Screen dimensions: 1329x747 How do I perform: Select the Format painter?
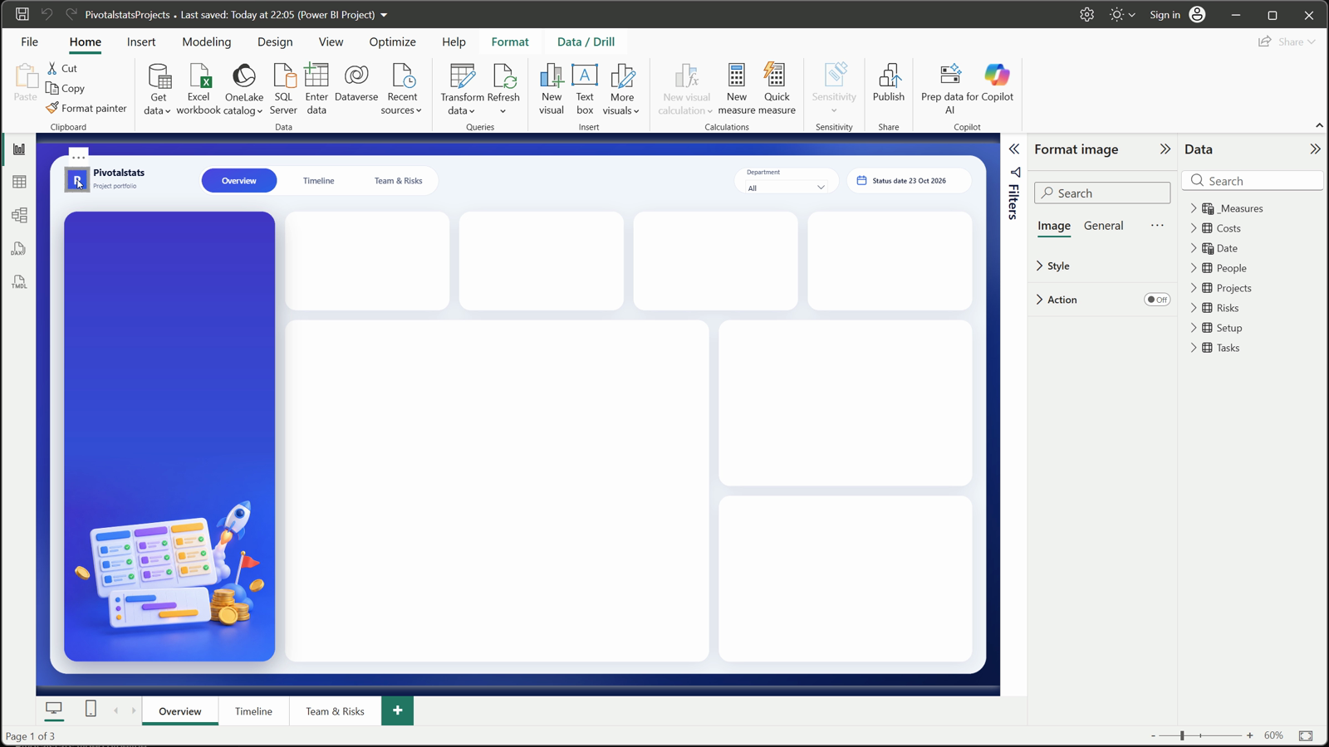click(x=86, y=108)
